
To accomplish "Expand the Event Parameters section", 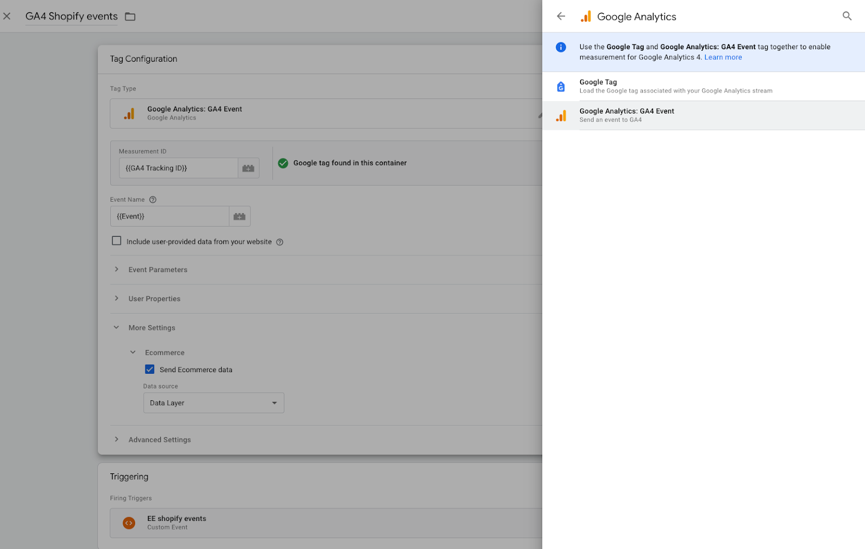I will tap(157, 270).
